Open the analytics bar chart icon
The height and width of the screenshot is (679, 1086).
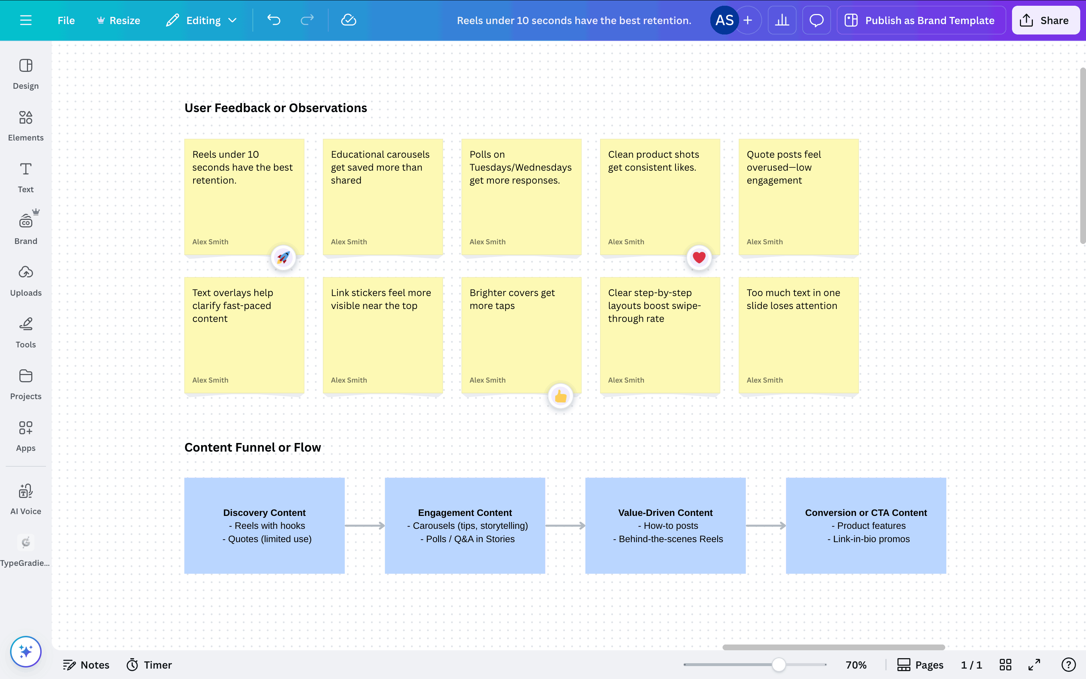pyautogui.click(x=782, y=20)
